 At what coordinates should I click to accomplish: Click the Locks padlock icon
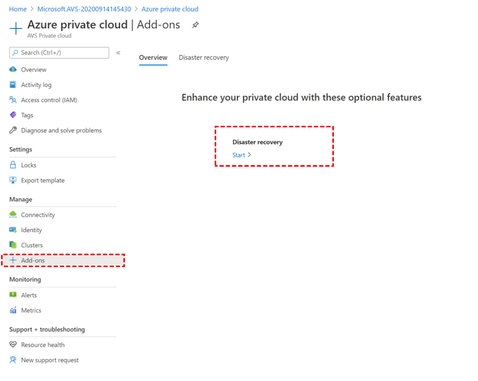(x=13, y=165)
